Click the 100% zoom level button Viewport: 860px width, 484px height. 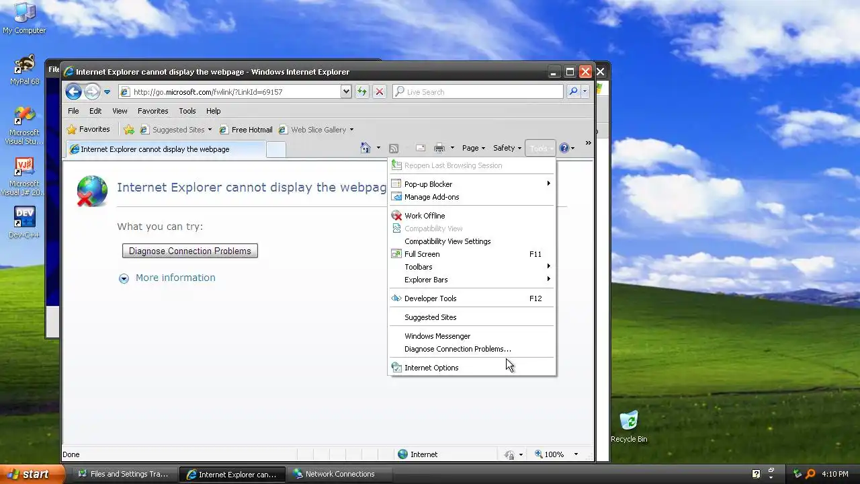pos(550,454)
